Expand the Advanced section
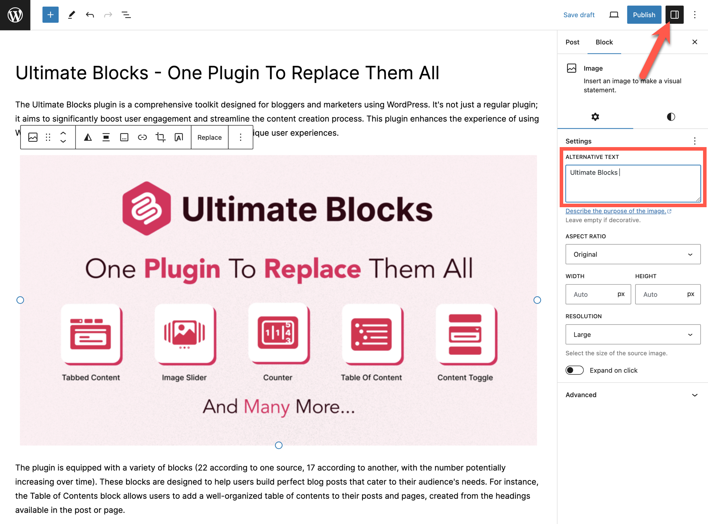 [x=633, y=395]
